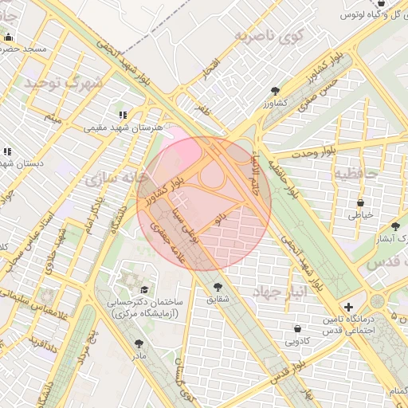Screen dimensions: 408x408
Task: Click the mosque icon near مسجد label
Action: (x=9, y=37)
